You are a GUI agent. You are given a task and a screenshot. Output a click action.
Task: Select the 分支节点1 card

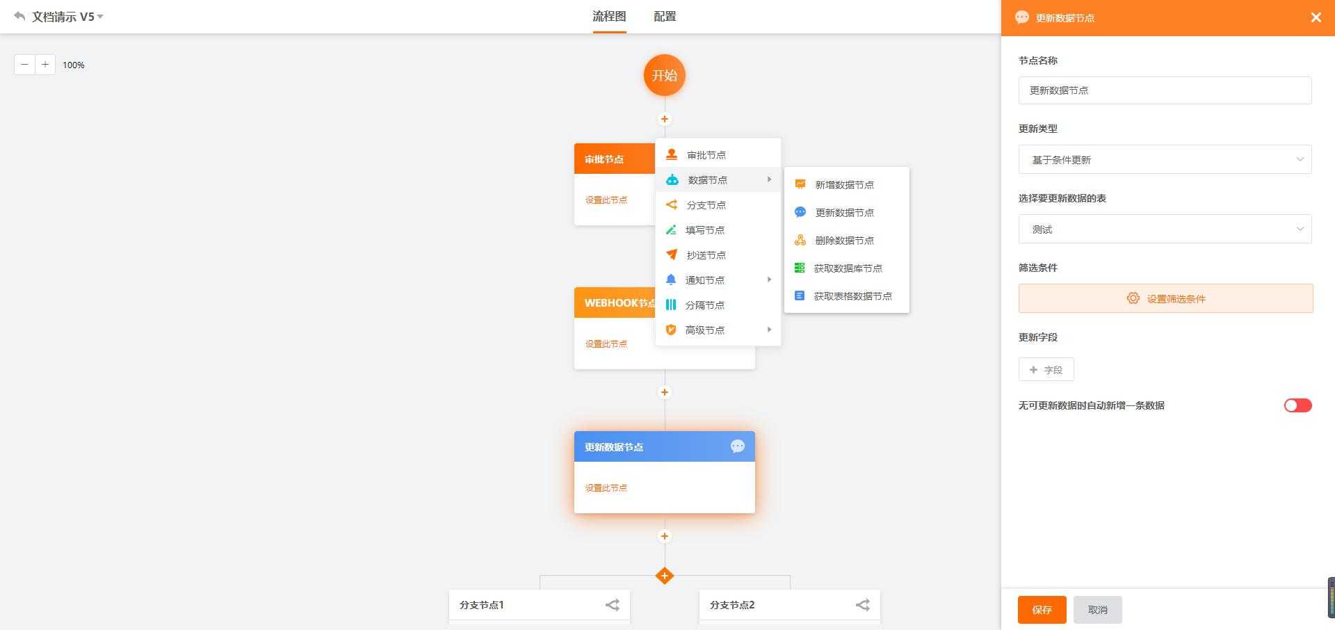point(540,606)
